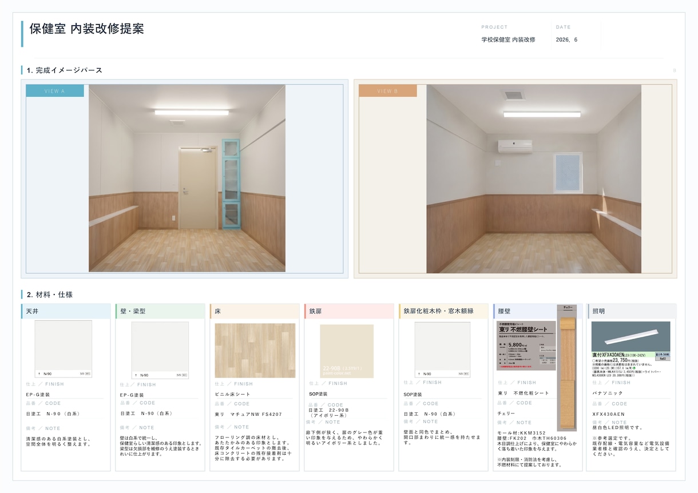The height and width of the screenshot is (493, 698).
Task: Click the PROJECT field label
Action: coord(494,27)
